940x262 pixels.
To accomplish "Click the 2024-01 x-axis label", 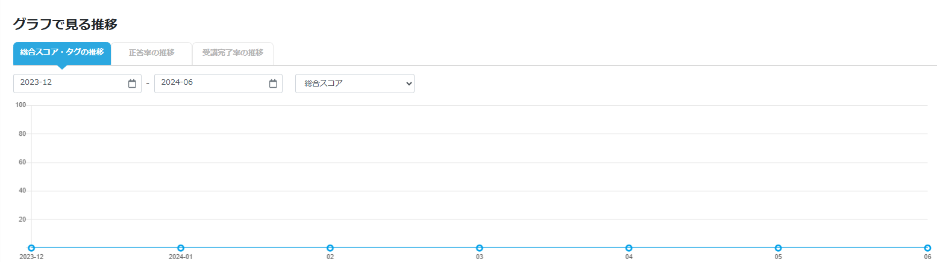I will pyautogui.click(x=181, y=257).
